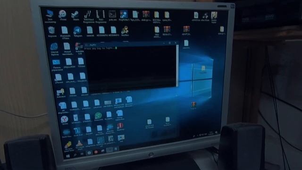
Task: Click the red round taskbar icon
Action: pyautogui.click(x=96, y=152)
